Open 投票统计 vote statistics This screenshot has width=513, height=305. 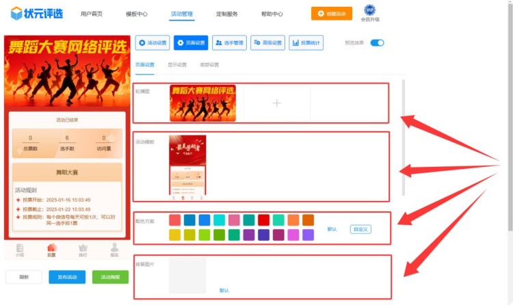coord(306,42)
